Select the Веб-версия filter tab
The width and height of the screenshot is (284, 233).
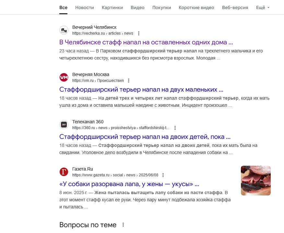point(235,7)
